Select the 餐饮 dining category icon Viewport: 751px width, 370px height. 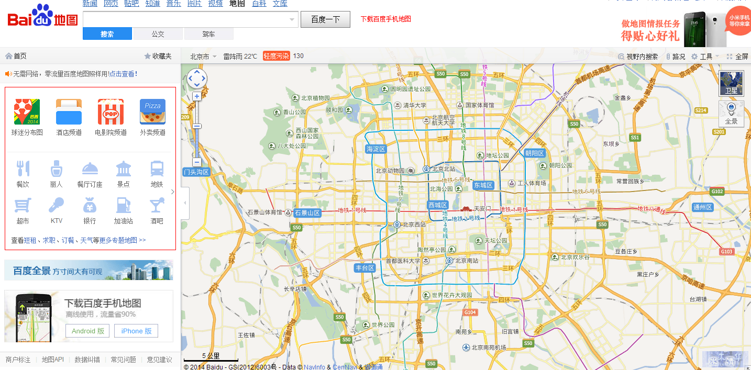click(23, 169)
